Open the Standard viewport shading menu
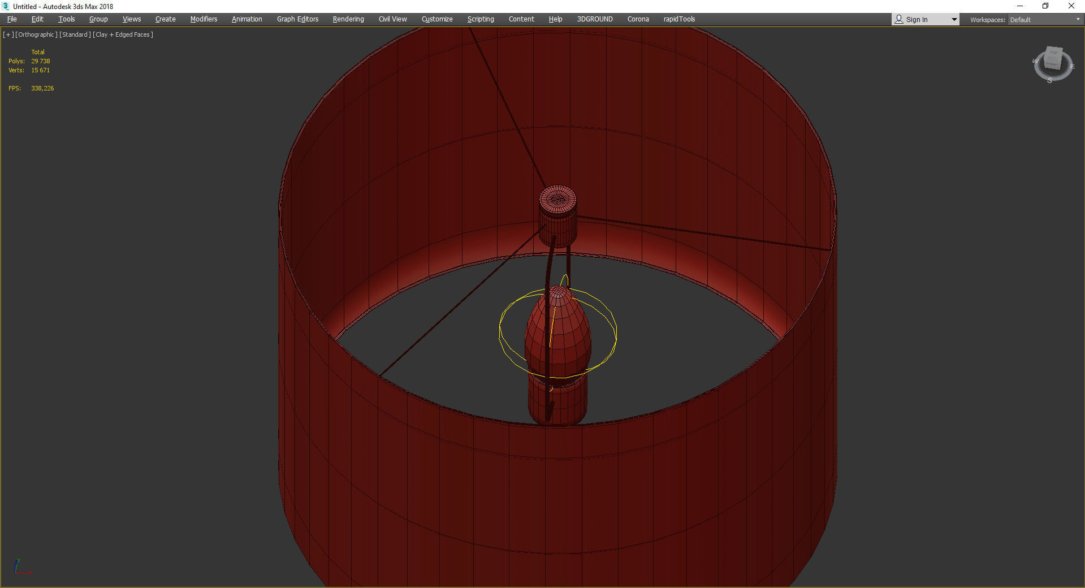 (75, 34)
